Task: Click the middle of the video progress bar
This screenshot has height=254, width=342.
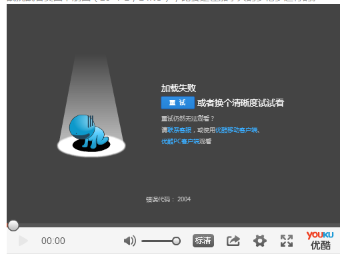Action: 173,225
